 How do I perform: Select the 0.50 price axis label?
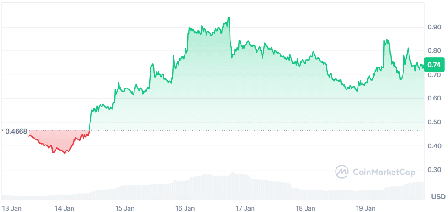coord(434,122)
